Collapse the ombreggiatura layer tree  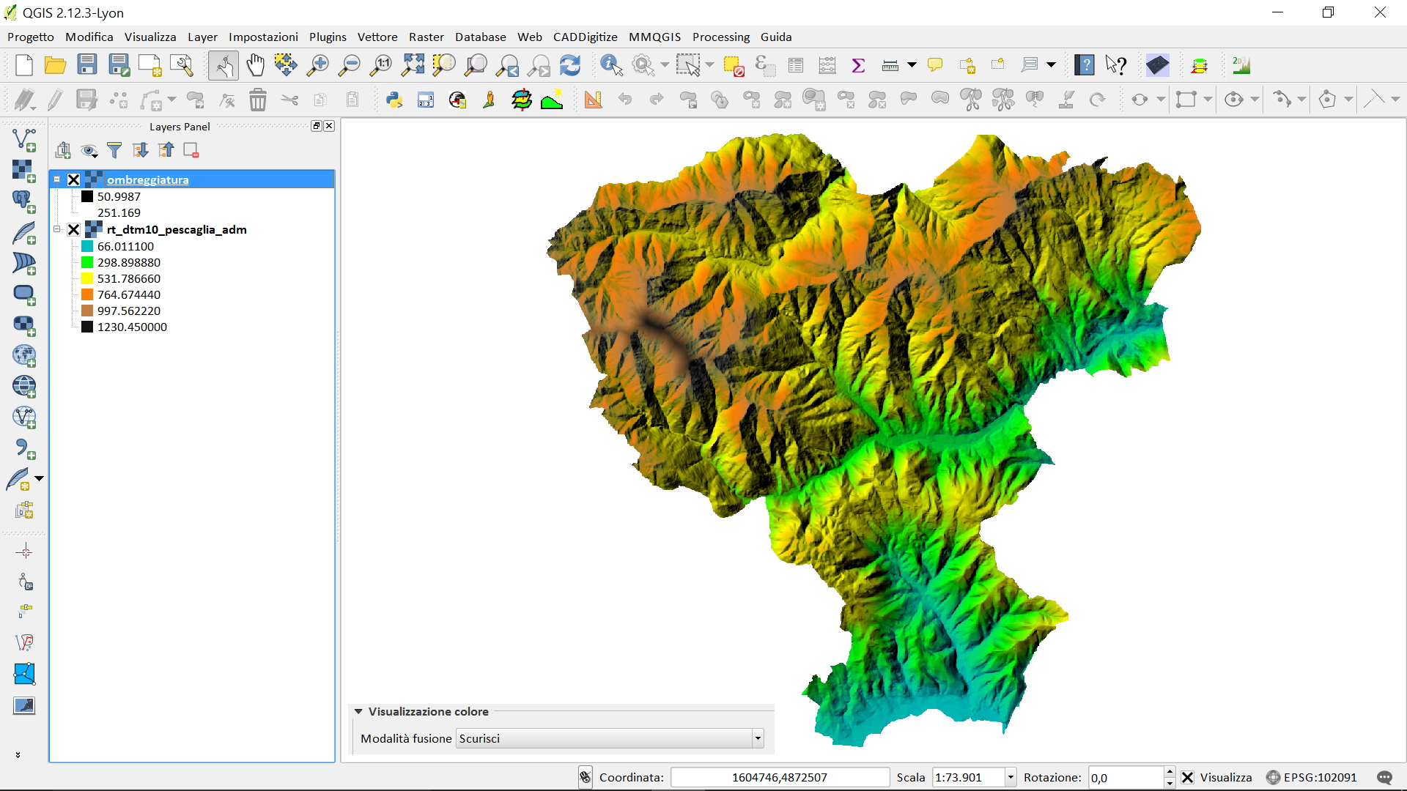click(57, 179)
